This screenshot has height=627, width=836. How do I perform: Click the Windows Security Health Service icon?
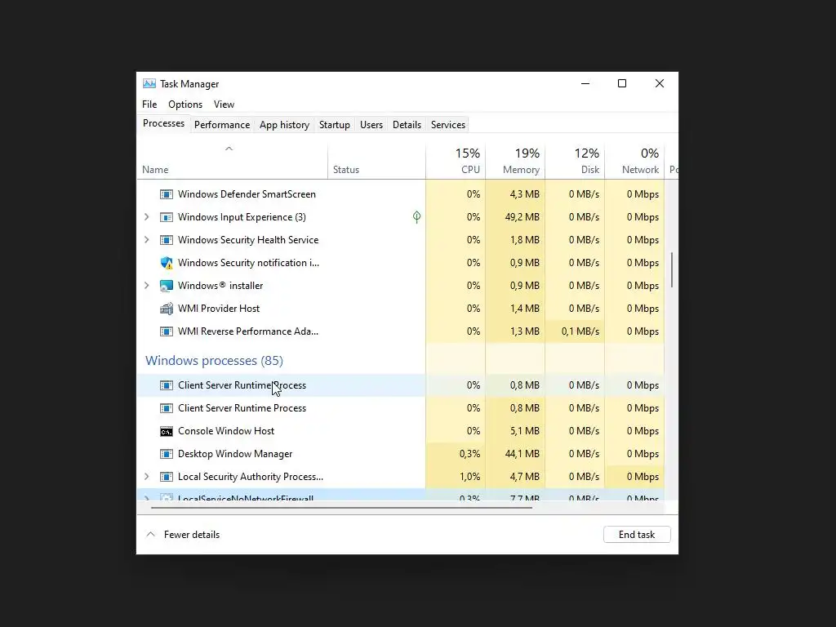pos(167,240)
